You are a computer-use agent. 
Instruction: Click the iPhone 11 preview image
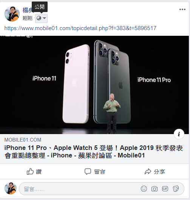(x=94, y=85)
